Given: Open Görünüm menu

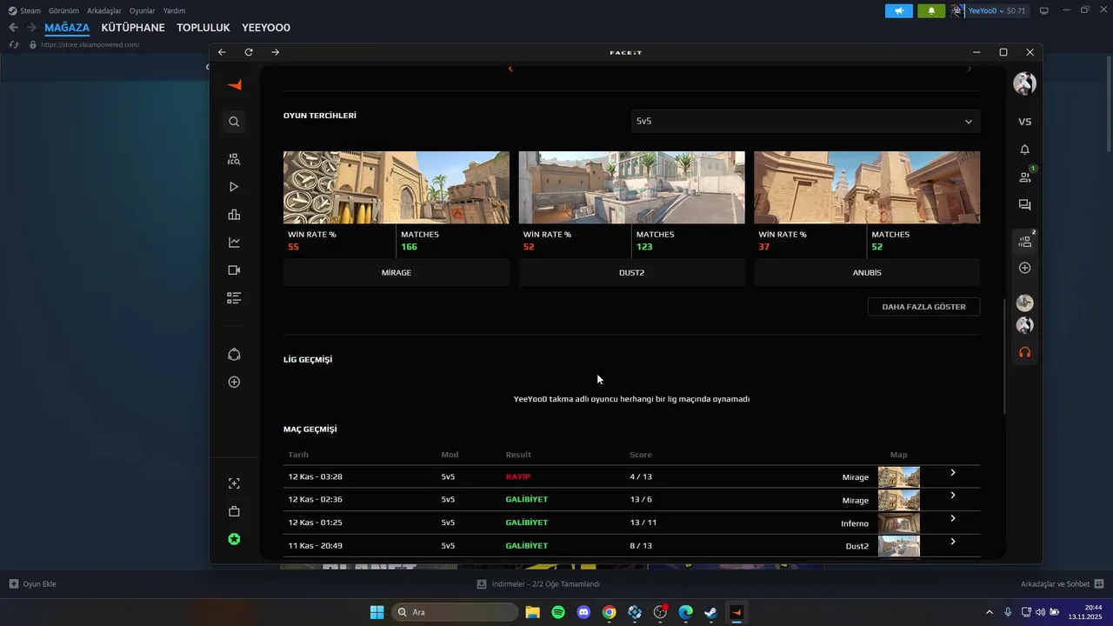Looking at the screenshot, I should pos(63,10).
